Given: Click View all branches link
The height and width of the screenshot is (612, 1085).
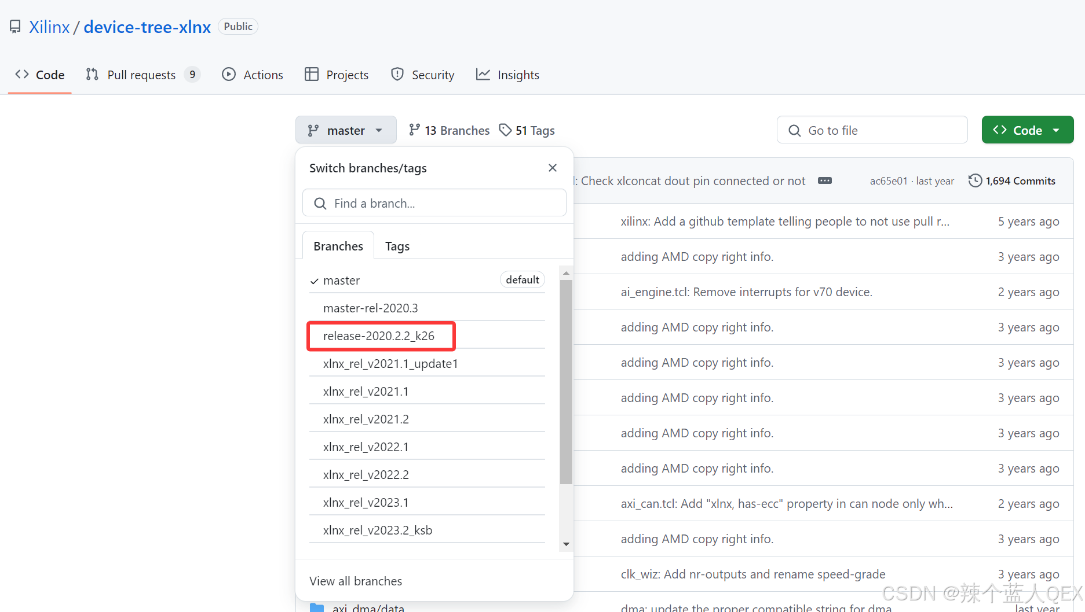Looking at the screenshot, I should click(x=356, y=581).
